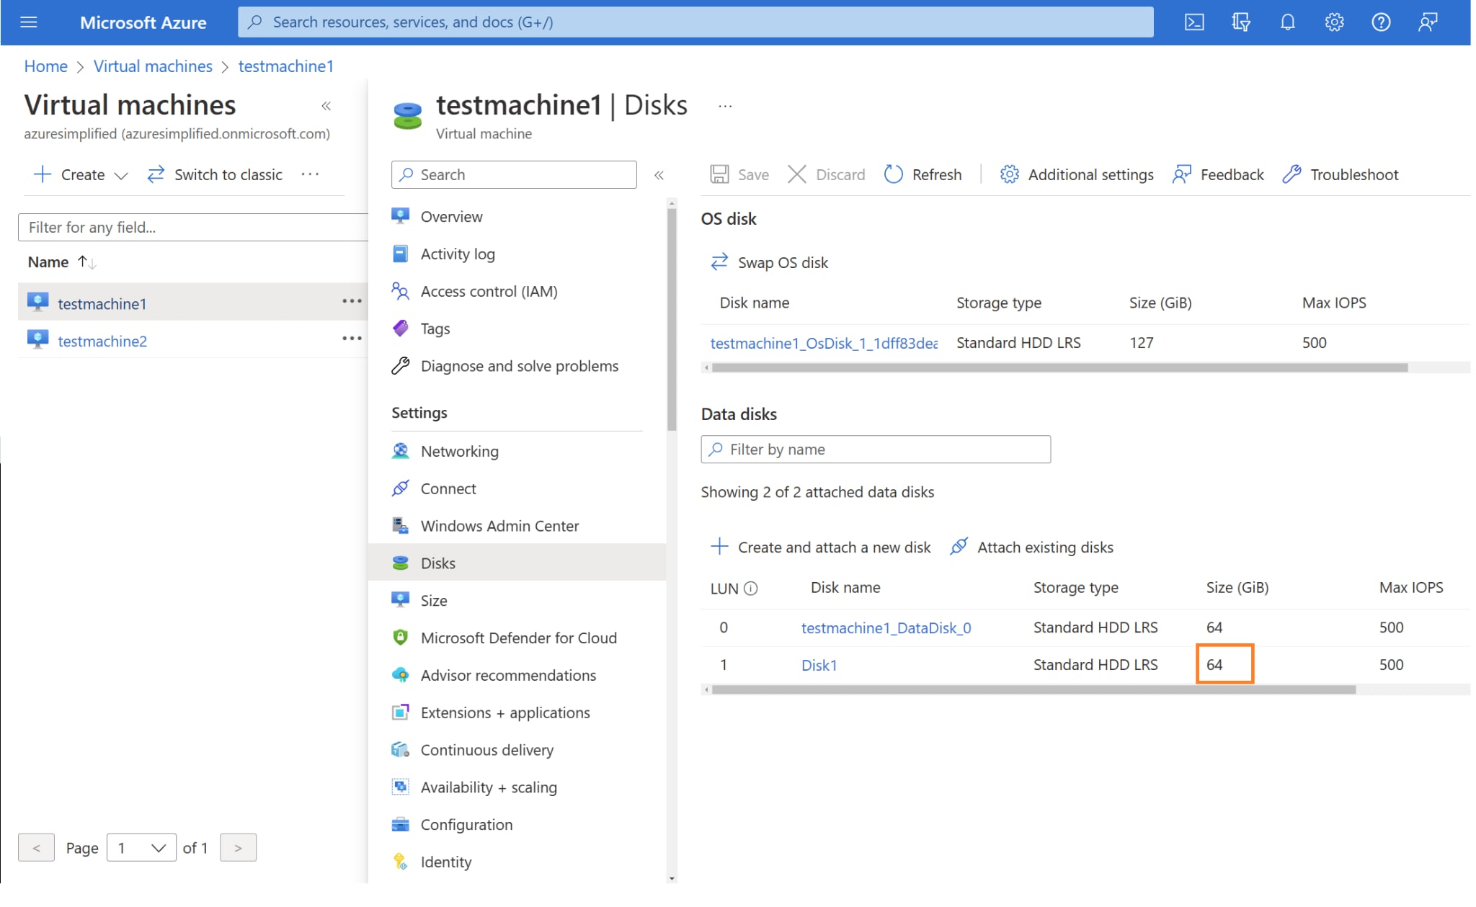1476x907 pixels.
Task: Click the Filter by name field
Action: click(875, 450)
